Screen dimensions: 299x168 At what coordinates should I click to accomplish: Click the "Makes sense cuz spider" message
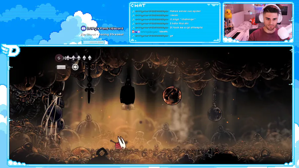[x=185, y=11]
